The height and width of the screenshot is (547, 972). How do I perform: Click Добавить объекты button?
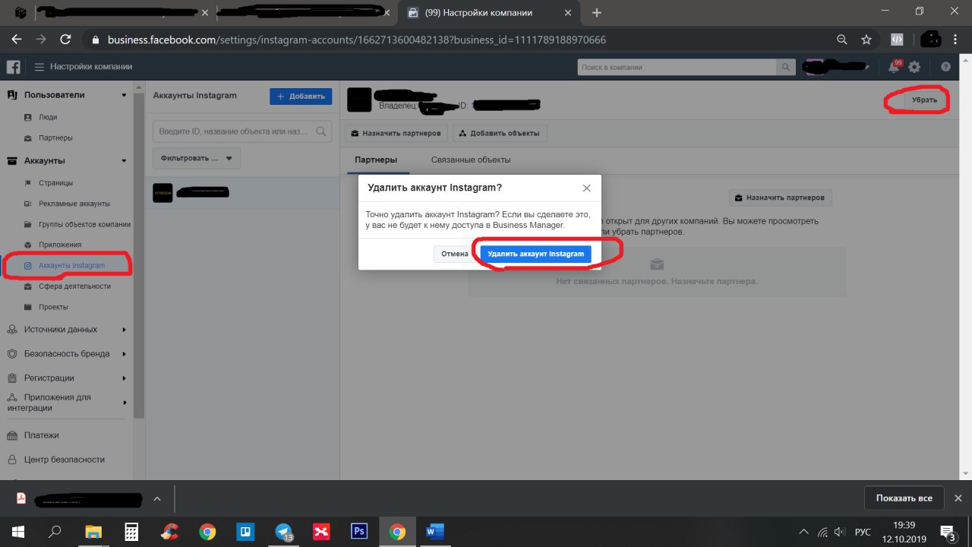(x=500, y=133)
